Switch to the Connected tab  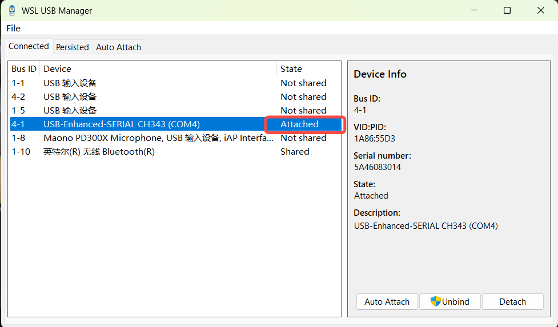pos(29,46)
